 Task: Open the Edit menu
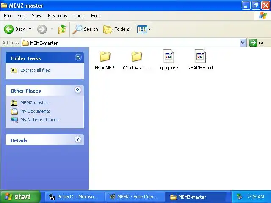[x=21, y=16]
